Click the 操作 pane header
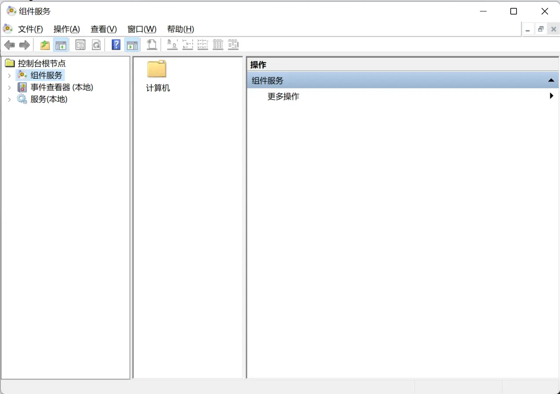 [403, 65]
